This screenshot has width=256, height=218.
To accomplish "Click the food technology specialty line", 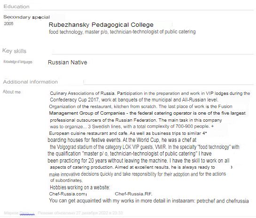I will [122, 31].
